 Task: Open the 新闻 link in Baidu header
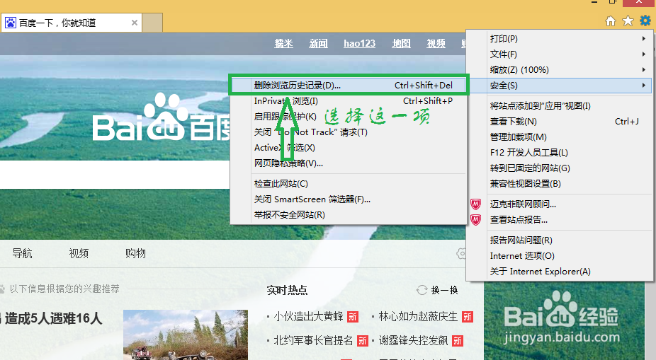(318, 43)
